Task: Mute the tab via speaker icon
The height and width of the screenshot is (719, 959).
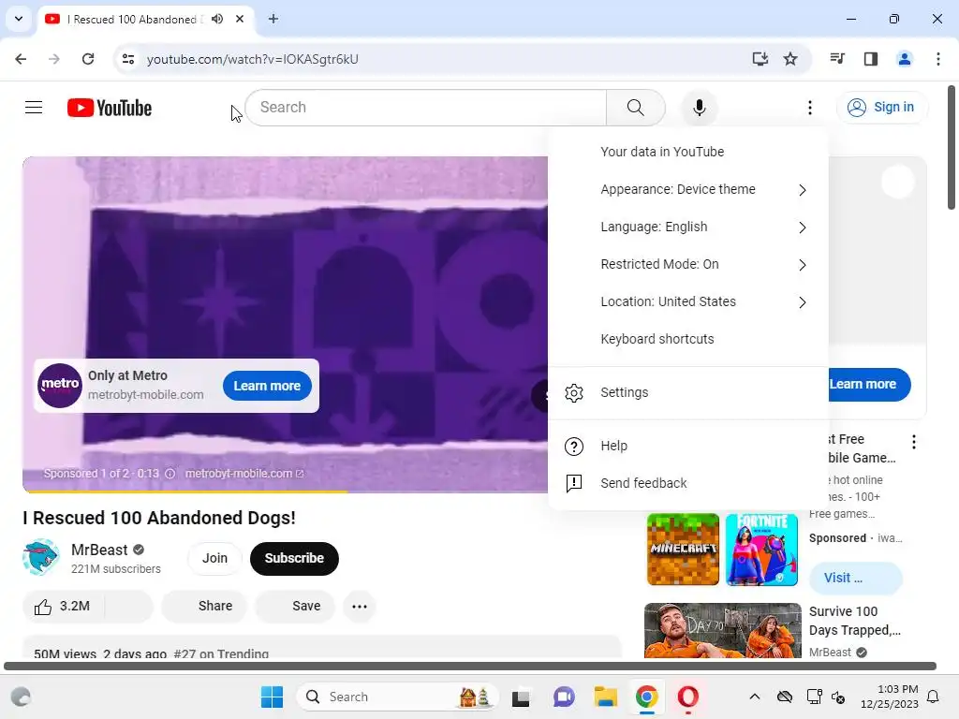Action: [x=217, y=19]
